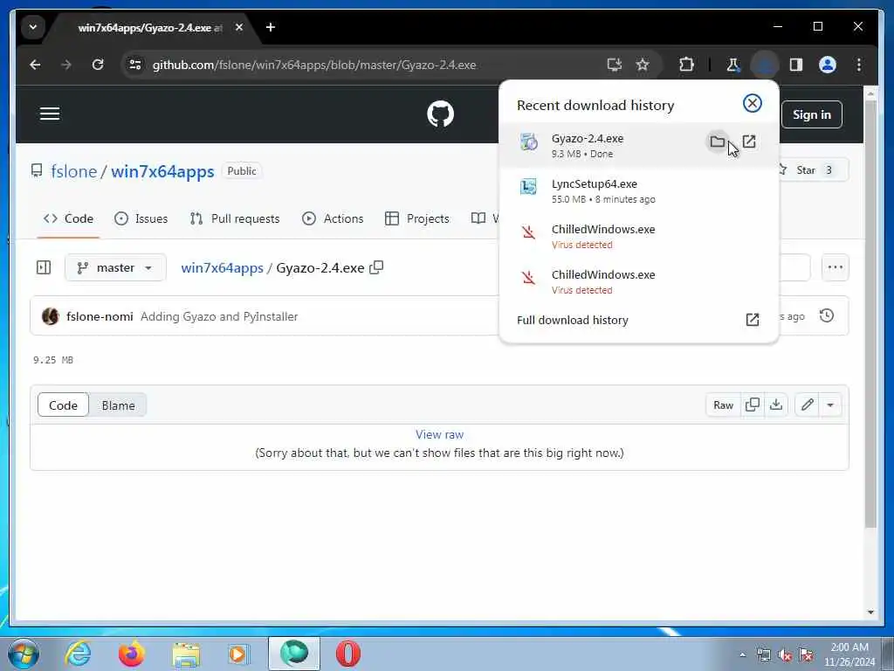
Task: Select LyncSetup64.exe download entry
Action: [638, 190]
